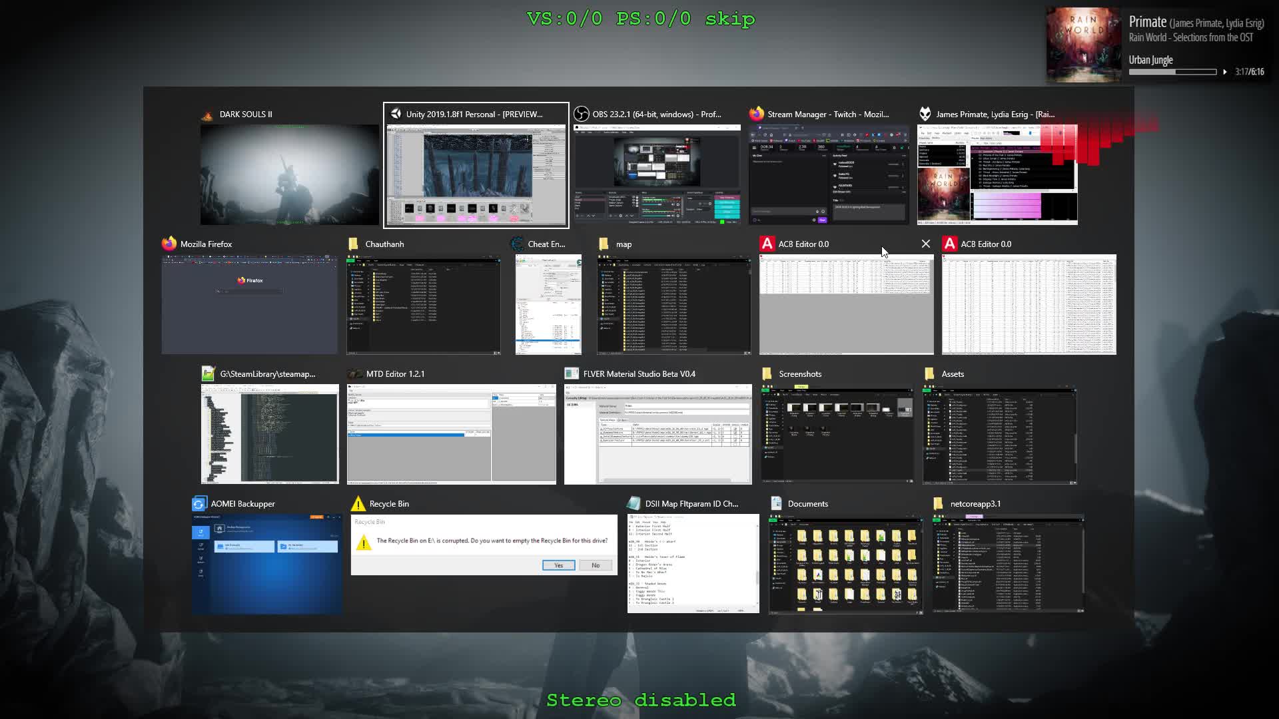The image size is (1279, 719).
Task: Switch to the Screenshots folder window
Action: tap(837, 434)
